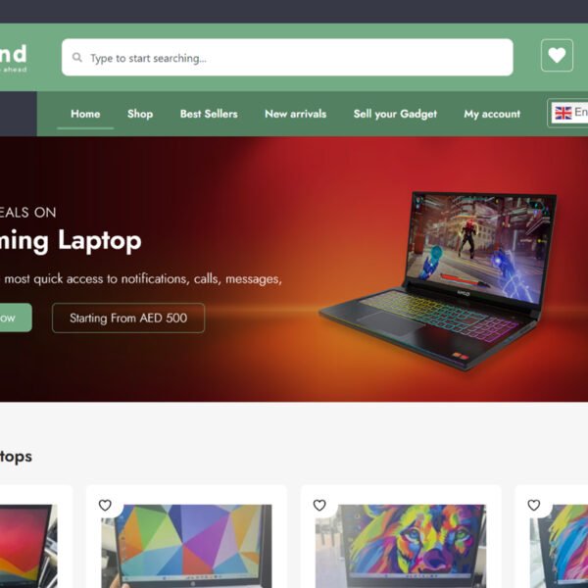The width and height of the screenshot is (588, 588).
Task: Open the red wallpaper laptop product image
Action: pos(28,546)
